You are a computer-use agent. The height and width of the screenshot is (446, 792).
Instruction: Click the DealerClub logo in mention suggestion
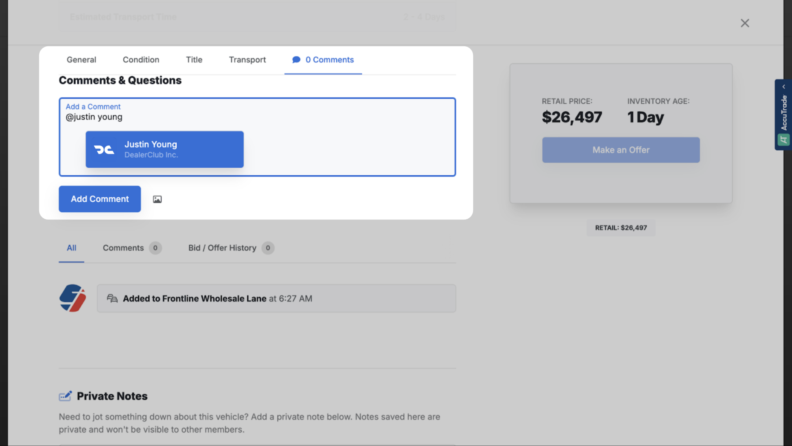tap(104, 150)
